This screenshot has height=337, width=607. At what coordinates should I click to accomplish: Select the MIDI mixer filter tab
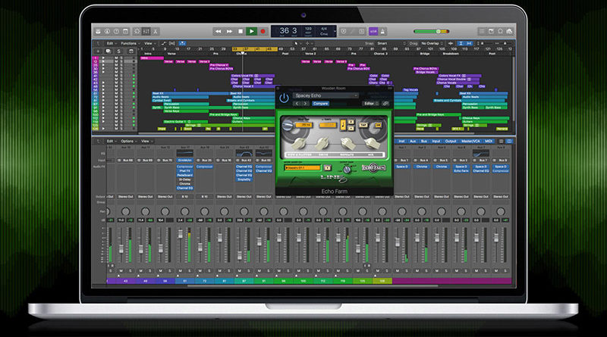pyautogui.click(x=489, y=142)
